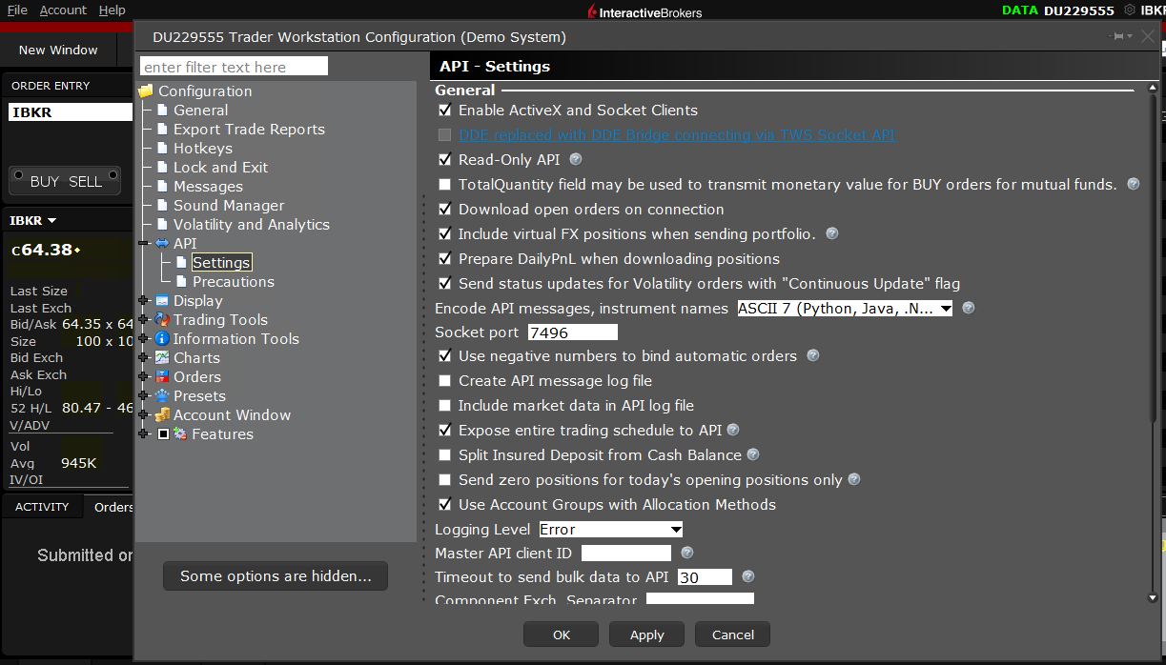Switch to the ACTIVITY tab

(42, 506)
